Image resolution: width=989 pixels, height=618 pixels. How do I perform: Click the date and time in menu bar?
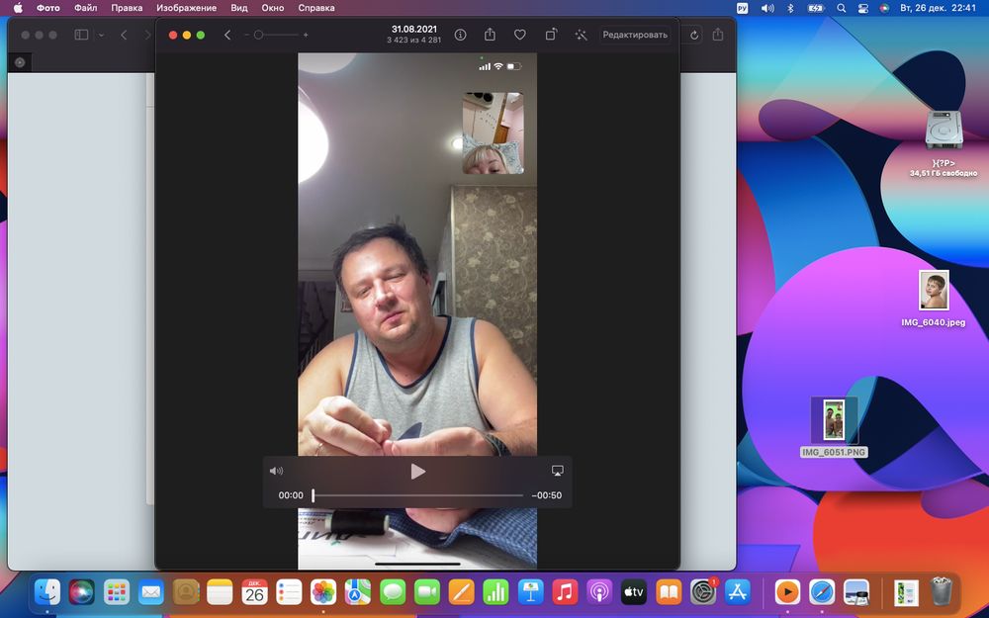[x=938, y=8]
